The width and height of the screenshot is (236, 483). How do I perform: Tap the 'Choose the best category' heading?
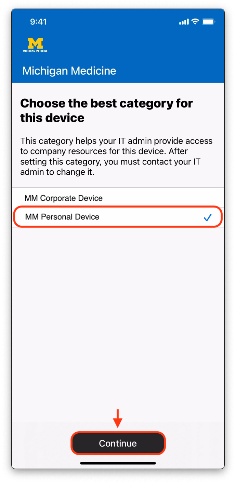click(106, 110)
